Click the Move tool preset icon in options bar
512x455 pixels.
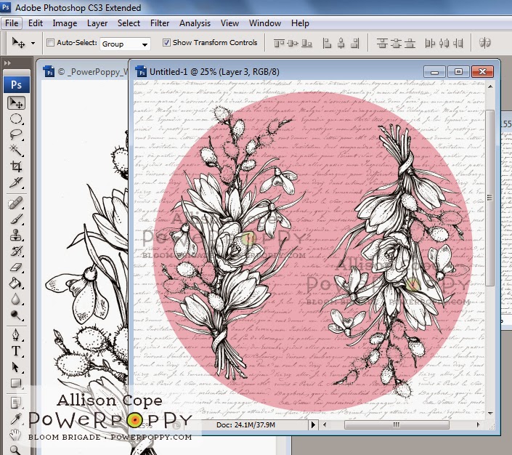[x=18, y=42]
